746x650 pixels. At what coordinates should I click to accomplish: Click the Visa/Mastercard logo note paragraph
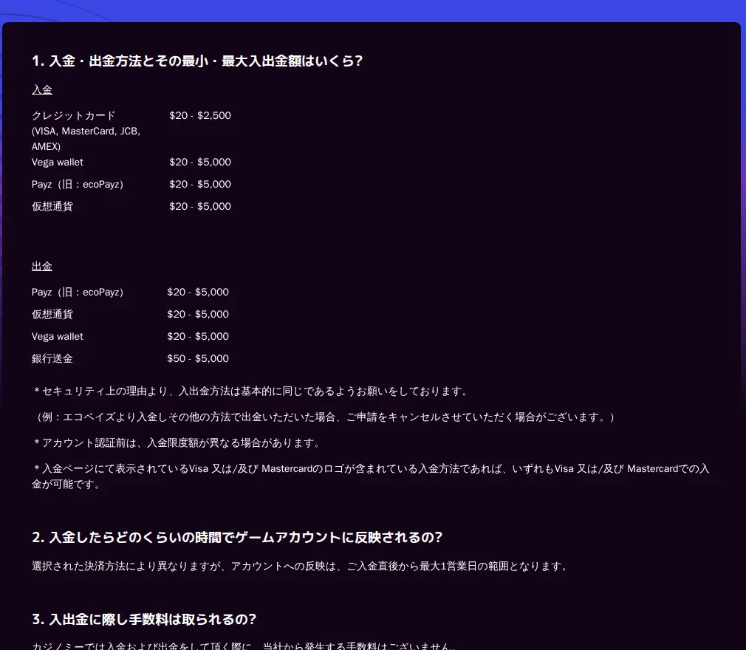click(x=371, y=476)
